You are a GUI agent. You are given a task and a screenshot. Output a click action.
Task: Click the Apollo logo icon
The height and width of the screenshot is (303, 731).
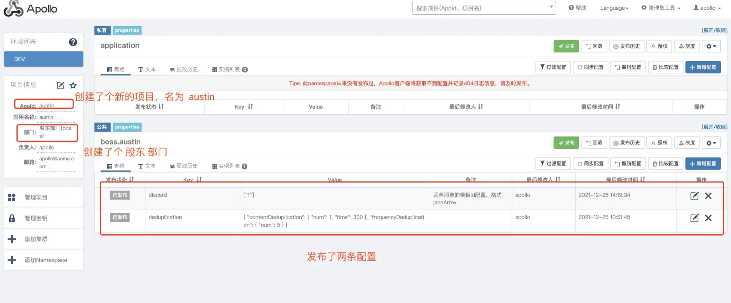tap(14, 8)
